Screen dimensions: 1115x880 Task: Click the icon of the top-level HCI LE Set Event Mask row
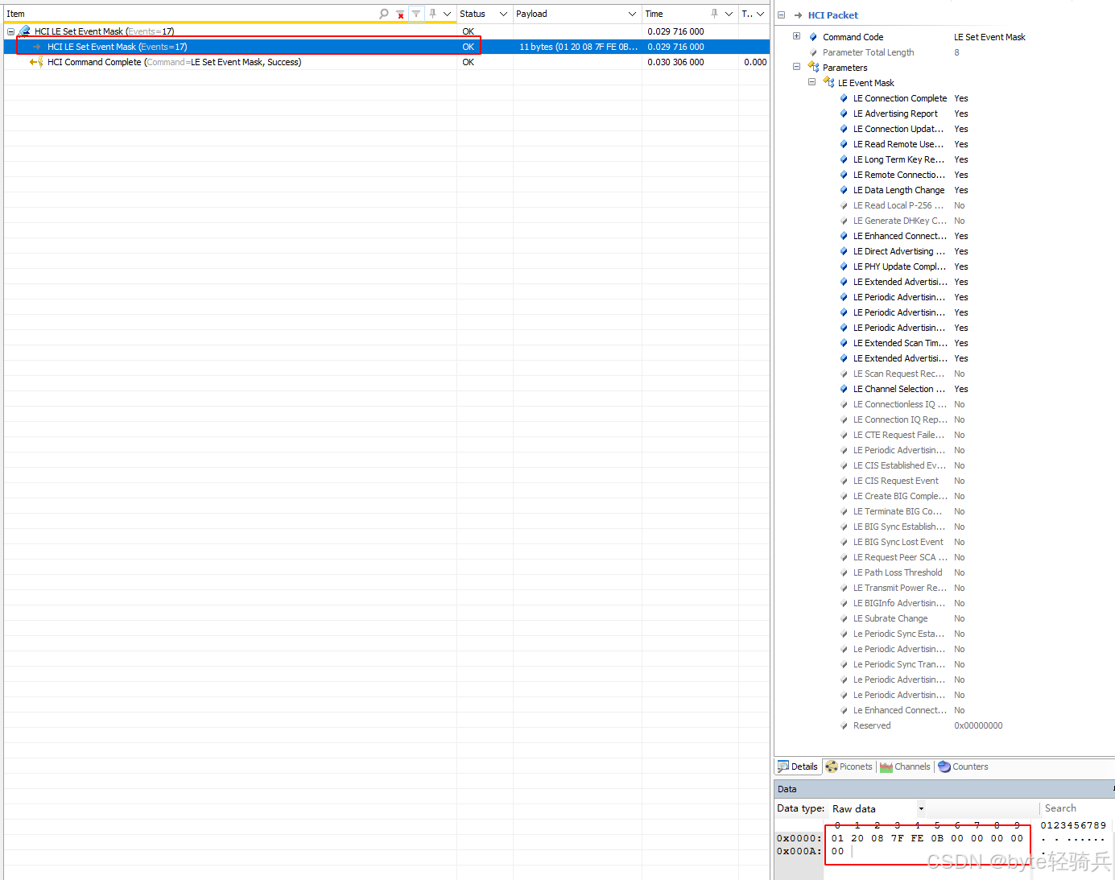[24, 31]
